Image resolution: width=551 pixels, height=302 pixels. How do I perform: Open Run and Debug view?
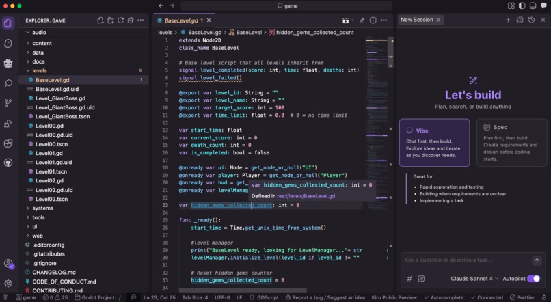click(x=8, y=123)
